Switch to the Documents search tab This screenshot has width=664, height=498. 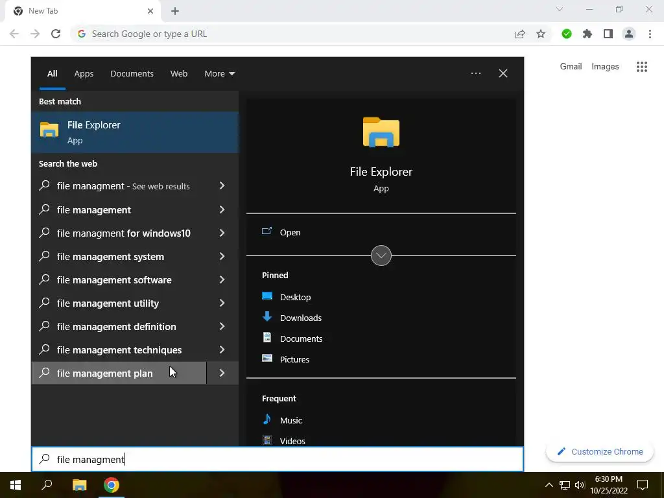(132, 74)
